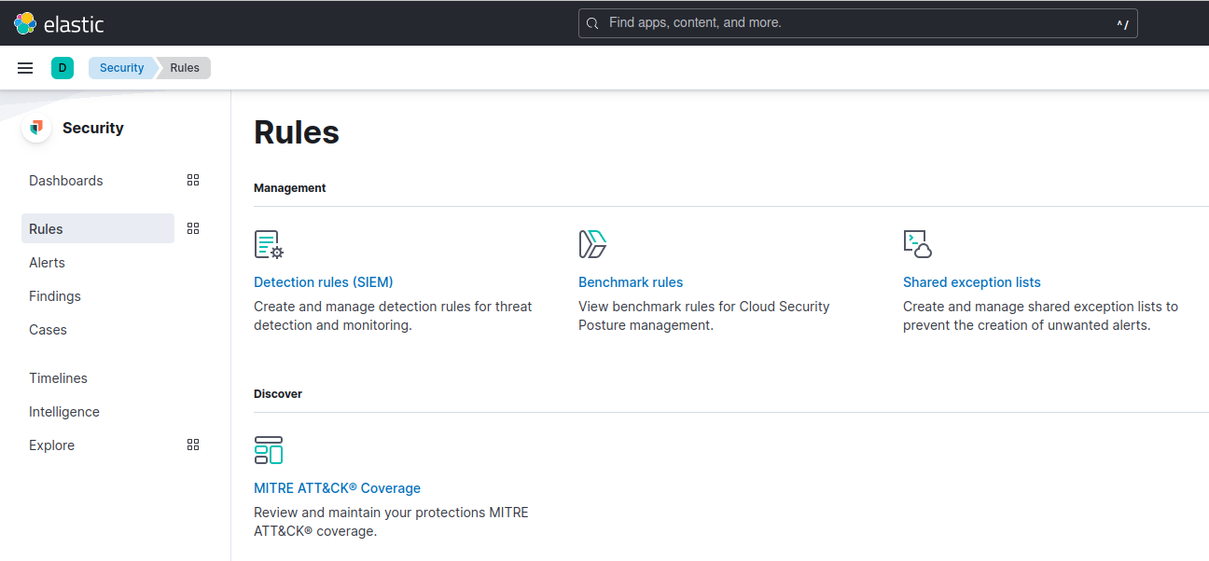Click the Security app shield logo
The width and height of the screenshot is (1209, 561).
(36, 128)
